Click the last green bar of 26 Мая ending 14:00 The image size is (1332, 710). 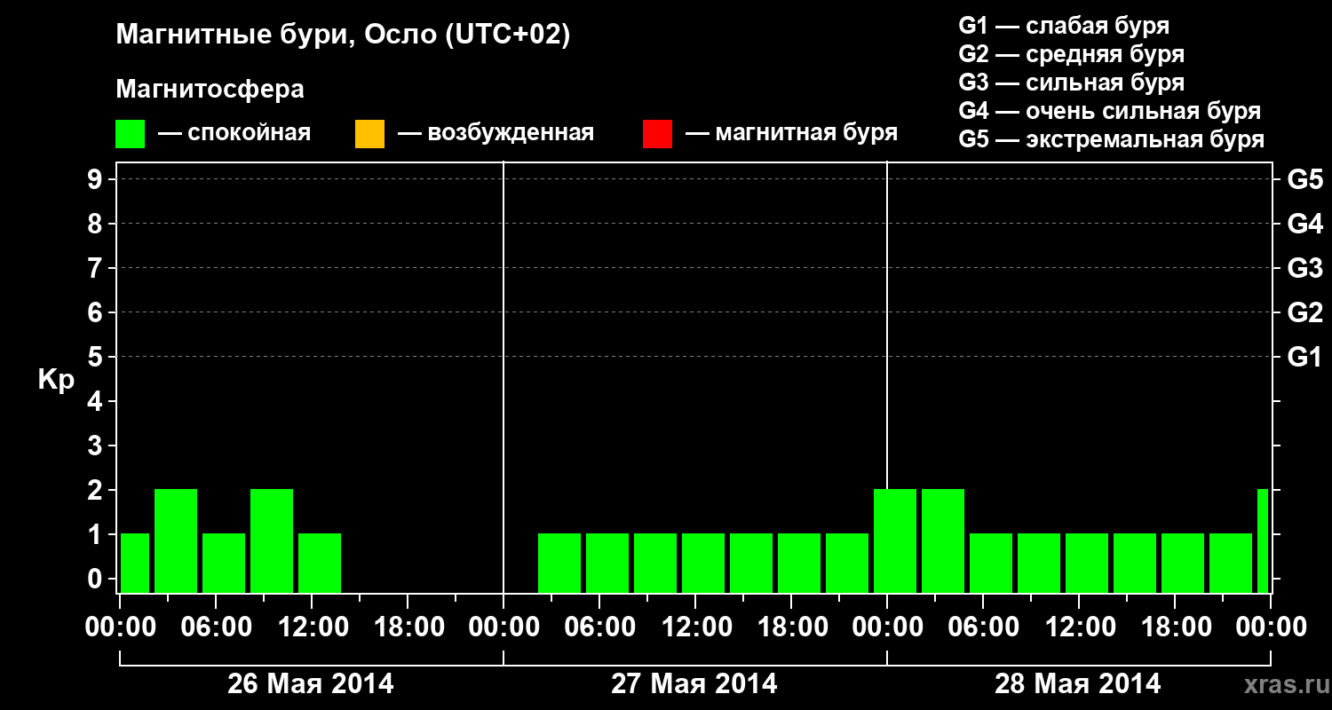pyautogui.click(x=320, y=563)
